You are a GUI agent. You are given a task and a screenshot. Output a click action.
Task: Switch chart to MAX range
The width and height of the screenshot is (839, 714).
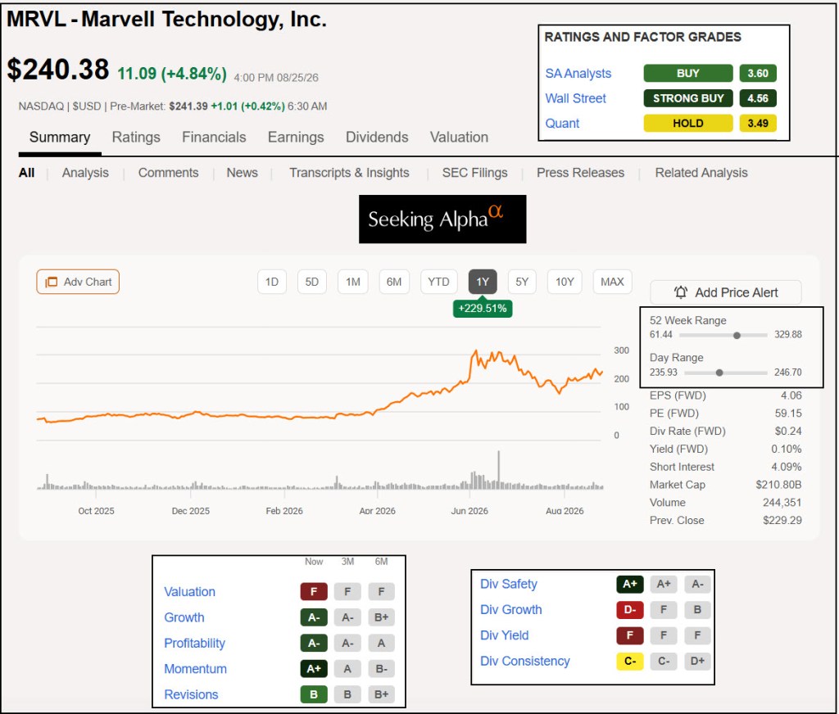tap(612, 282)
